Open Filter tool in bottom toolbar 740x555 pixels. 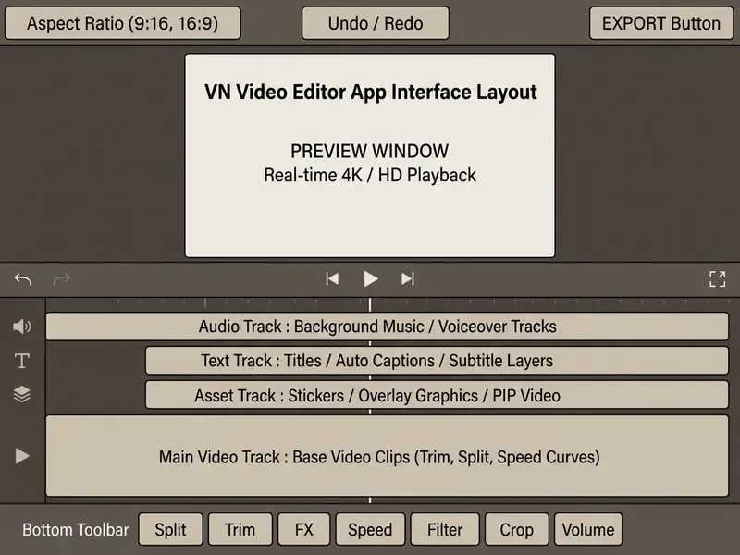445,529
